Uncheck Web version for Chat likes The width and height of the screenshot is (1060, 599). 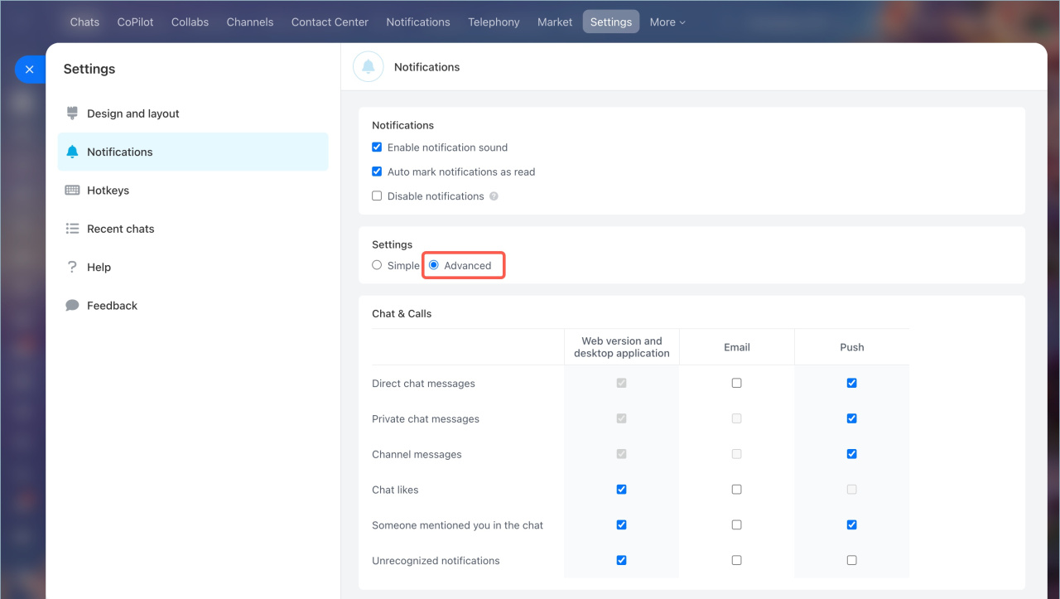[621, 490]
